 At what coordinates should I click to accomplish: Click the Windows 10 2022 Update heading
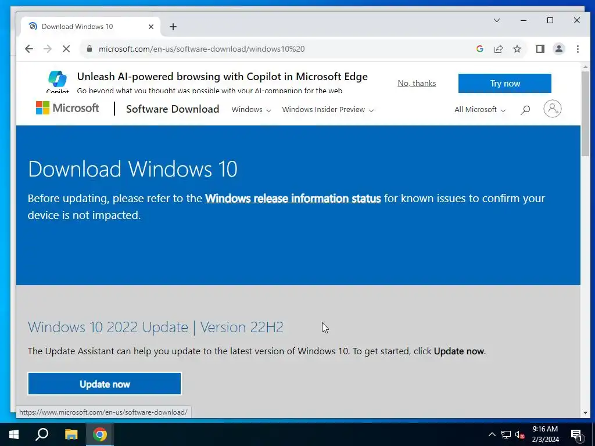pyautogui.click(x=156, y=328)
